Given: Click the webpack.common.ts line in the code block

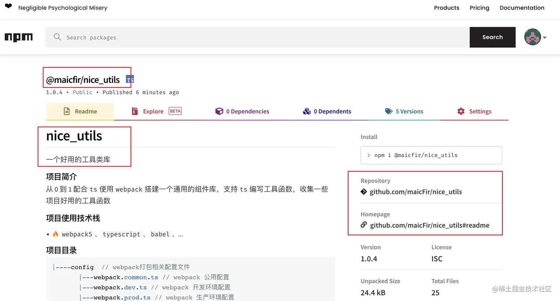Looking at the screenshot, I should click(154, 277).
